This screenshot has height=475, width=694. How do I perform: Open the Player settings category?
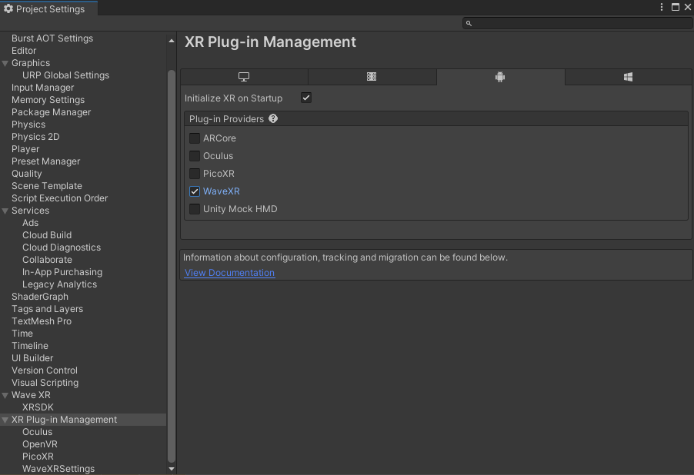(25, 149)
